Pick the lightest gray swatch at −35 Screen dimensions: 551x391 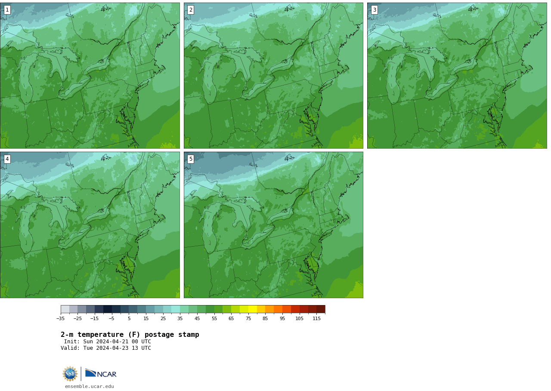(x=65, y=309)
